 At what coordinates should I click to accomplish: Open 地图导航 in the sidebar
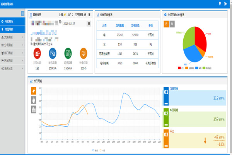point(12,29)
